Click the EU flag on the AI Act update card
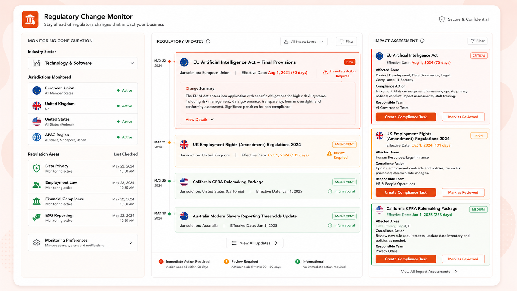517x291 pixels. click(184, 62)
